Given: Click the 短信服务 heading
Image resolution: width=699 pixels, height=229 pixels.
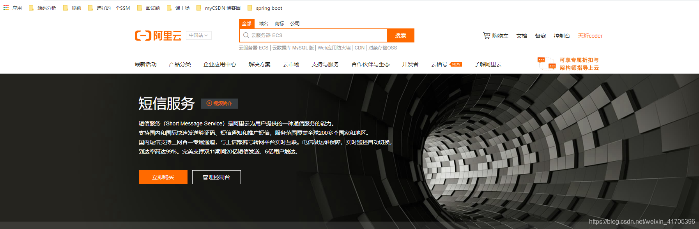Looking at the screenshot, I should (x=166, y=103).
